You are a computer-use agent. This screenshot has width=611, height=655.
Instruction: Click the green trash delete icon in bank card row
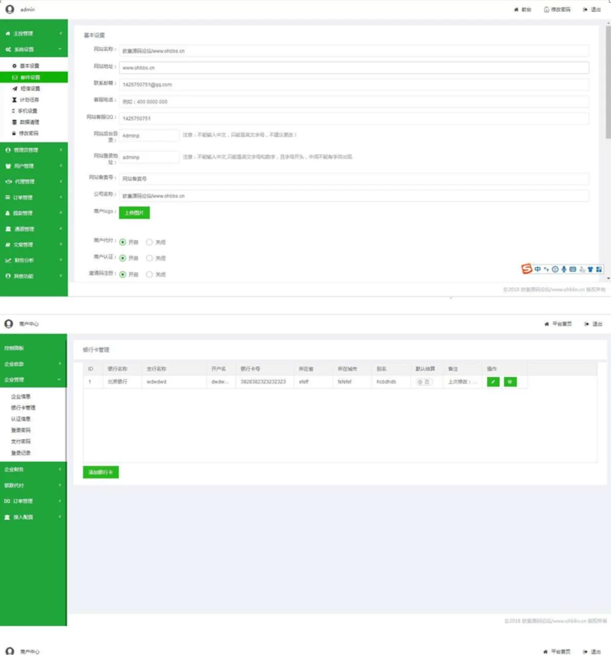(510, 382)
